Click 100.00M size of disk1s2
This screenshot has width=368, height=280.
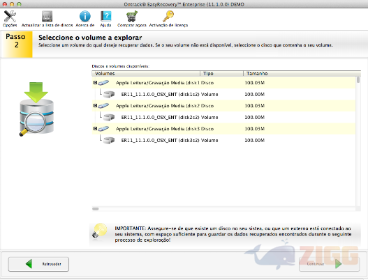pyautogui.click(x=255, y=94)
